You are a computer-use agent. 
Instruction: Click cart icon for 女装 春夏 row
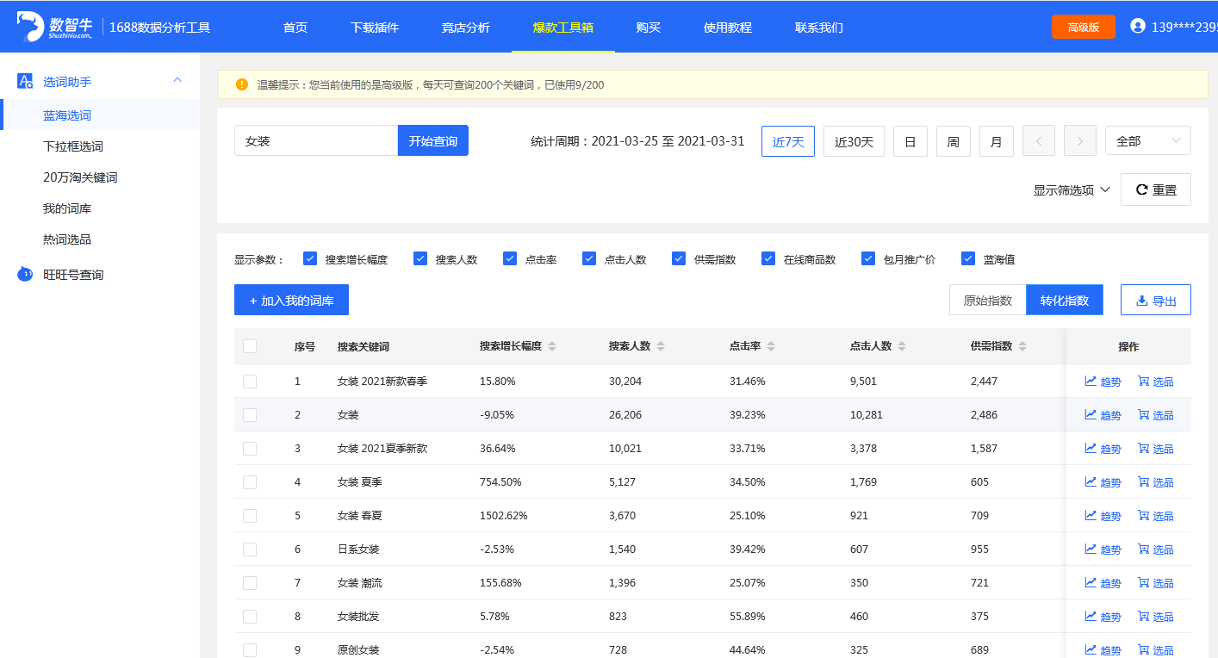click(x=1144, y=515)
